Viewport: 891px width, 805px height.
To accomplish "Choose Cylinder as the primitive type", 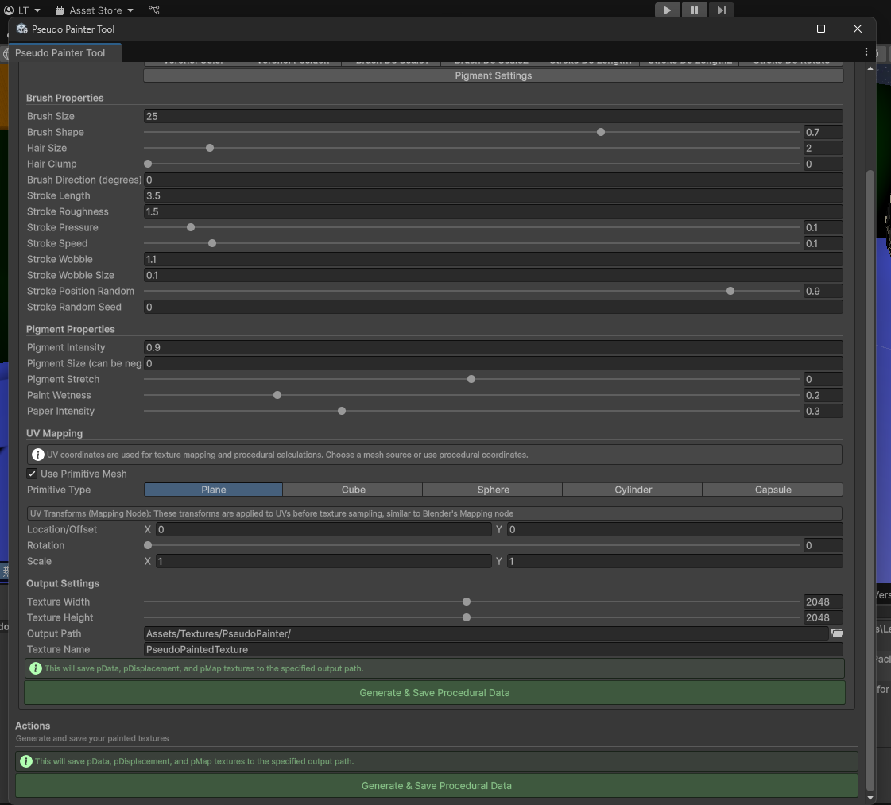I will point(633,490).
